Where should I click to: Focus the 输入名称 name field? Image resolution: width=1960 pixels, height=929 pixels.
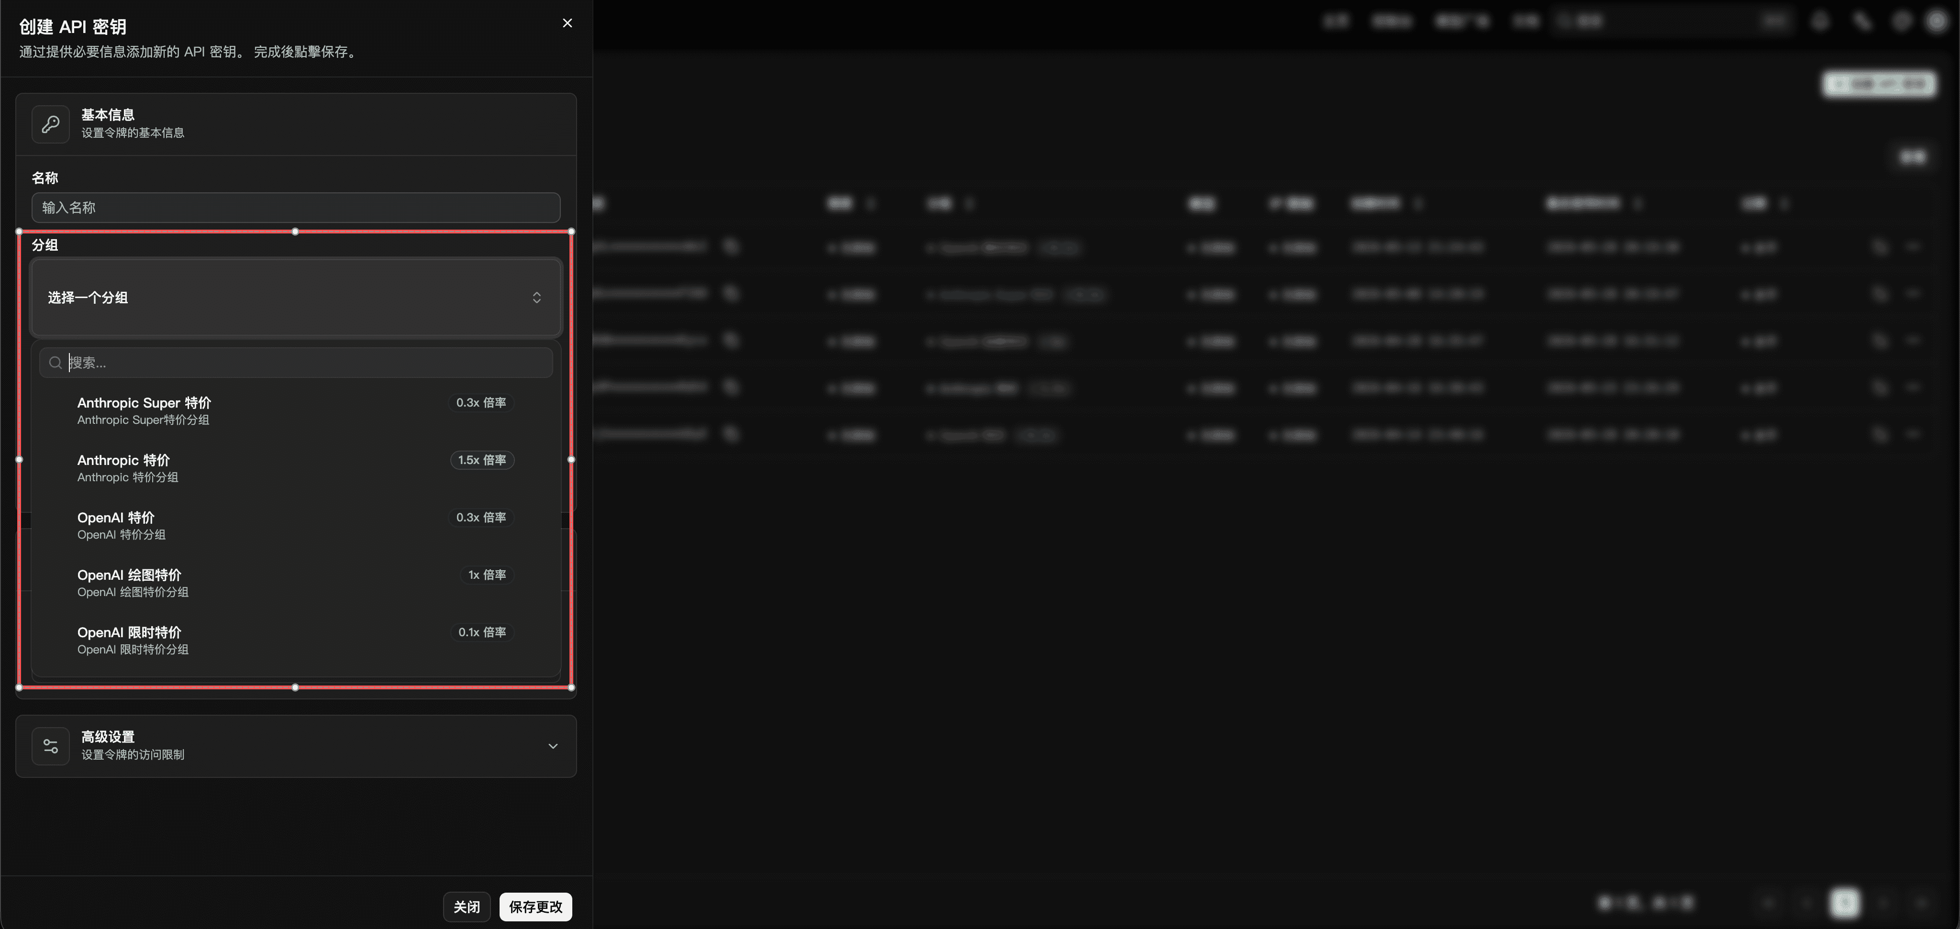point(296,208)
